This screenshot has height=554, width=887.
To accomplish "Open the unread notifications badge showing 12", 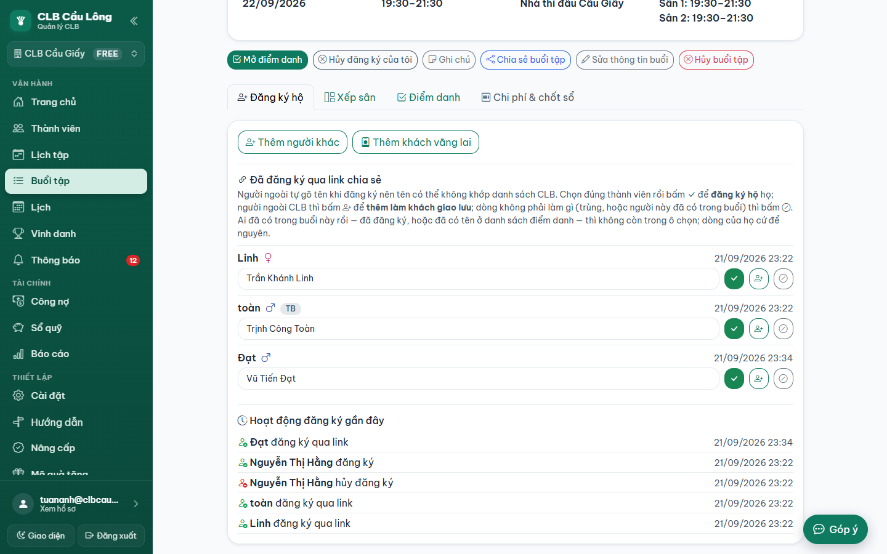I will (x=133, y=260).
